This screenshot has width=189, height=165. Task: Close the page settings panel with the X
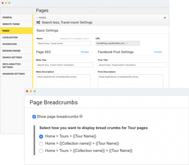coord(165,18)
